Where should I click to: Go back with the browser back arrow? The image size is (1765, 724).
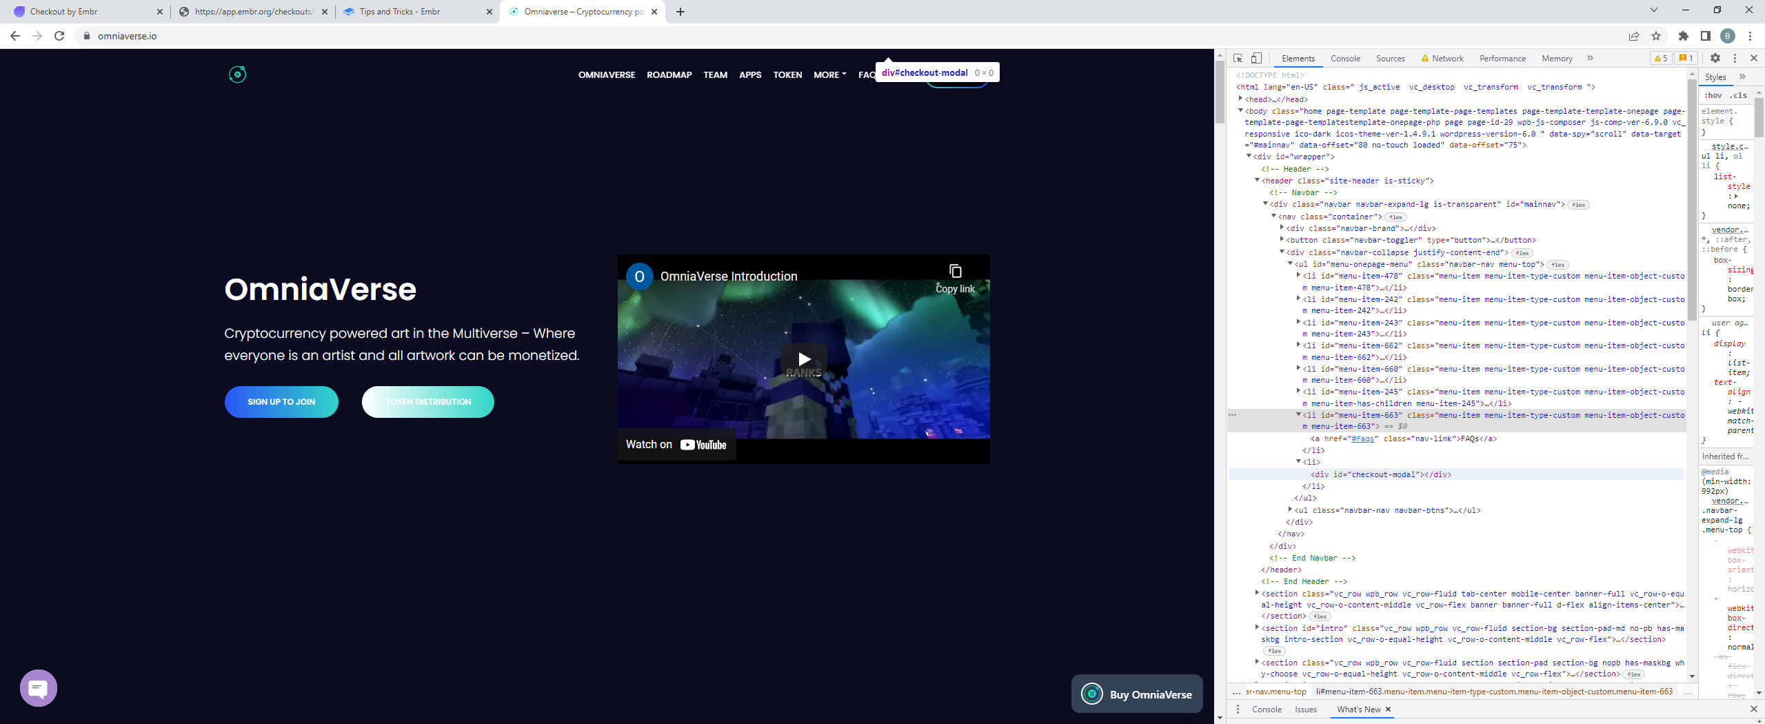tap(15, 36)
